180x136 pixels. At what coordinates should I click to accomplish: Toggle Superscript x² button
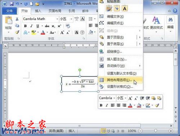pyautogui.click(x=59, y=26)
